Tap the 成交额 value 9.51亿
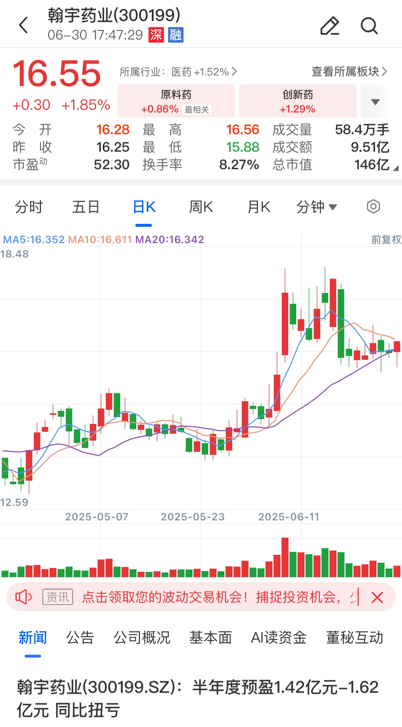The height and width of the screenshot is (727, 402). pyautogui.click(x=370, y=147)
